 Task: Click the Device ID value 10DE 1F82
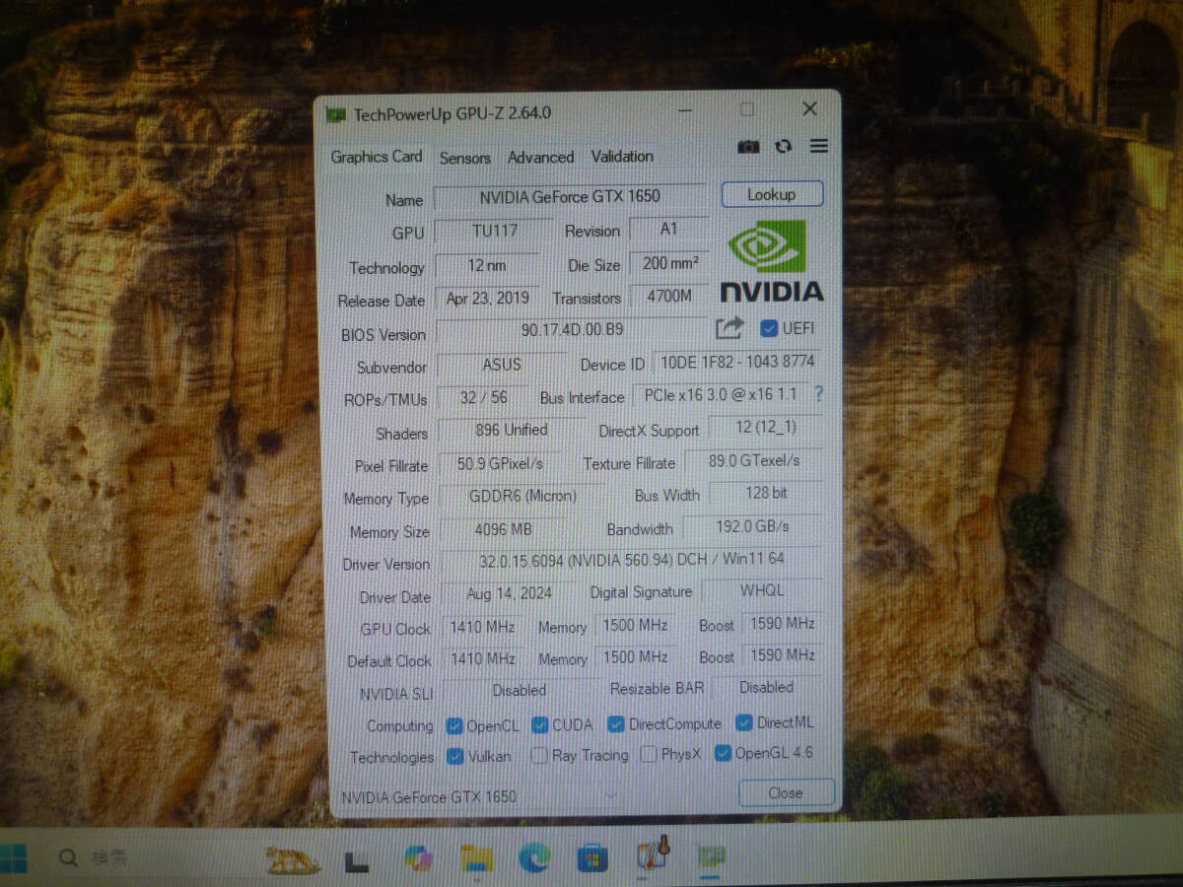[735, 362]
